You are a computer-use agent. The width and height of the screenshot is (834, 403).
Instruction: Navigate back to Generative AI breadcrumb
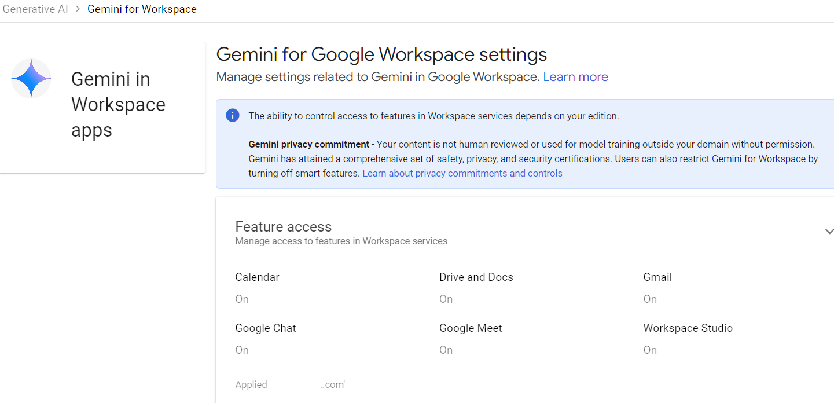pos(35,9)
